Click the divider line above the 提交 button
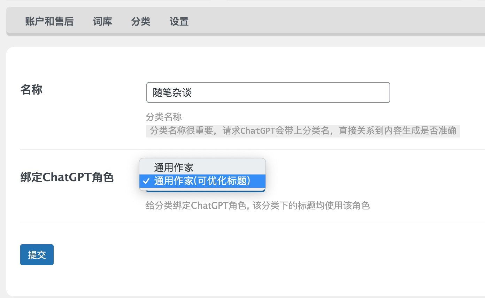 point(244,223)
